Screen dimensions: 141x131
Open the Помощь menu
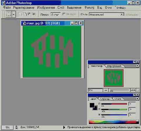(x=120, y=8)
